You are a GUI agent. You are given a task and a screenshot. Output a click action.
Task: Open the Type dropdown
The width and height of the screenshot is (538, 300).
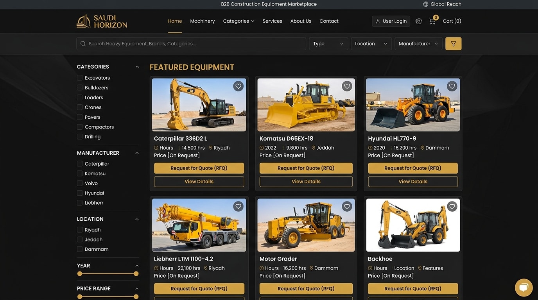coord(328,44)
